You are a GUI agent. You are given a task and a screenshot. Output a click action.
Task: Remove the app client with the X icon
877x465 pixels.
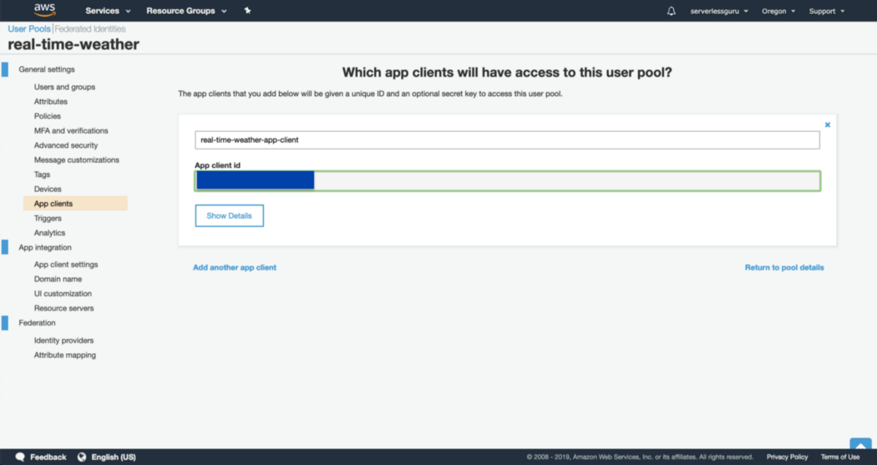point(827,124)
